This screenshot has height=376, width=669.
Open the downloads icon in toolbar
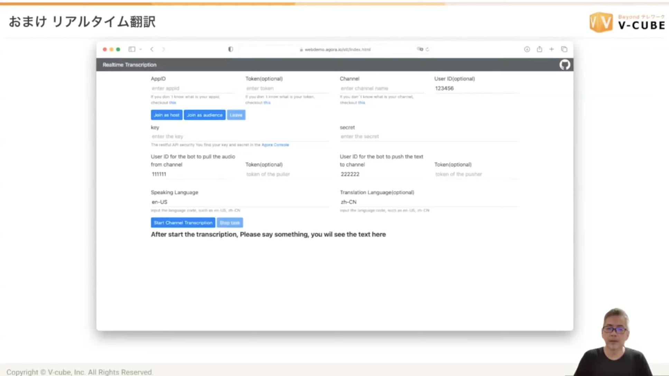[527, 49]
